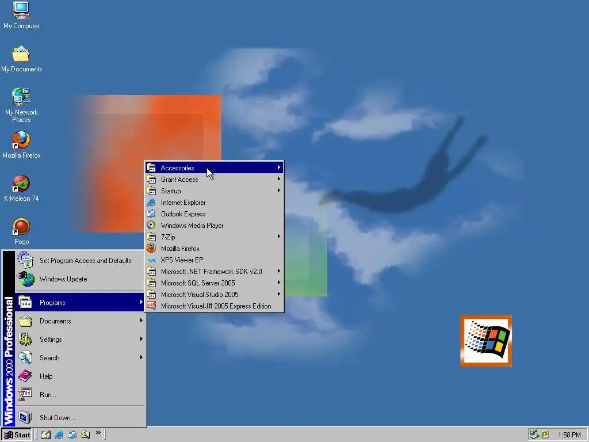Open the My Computer desktop icon

coord(21,15)
